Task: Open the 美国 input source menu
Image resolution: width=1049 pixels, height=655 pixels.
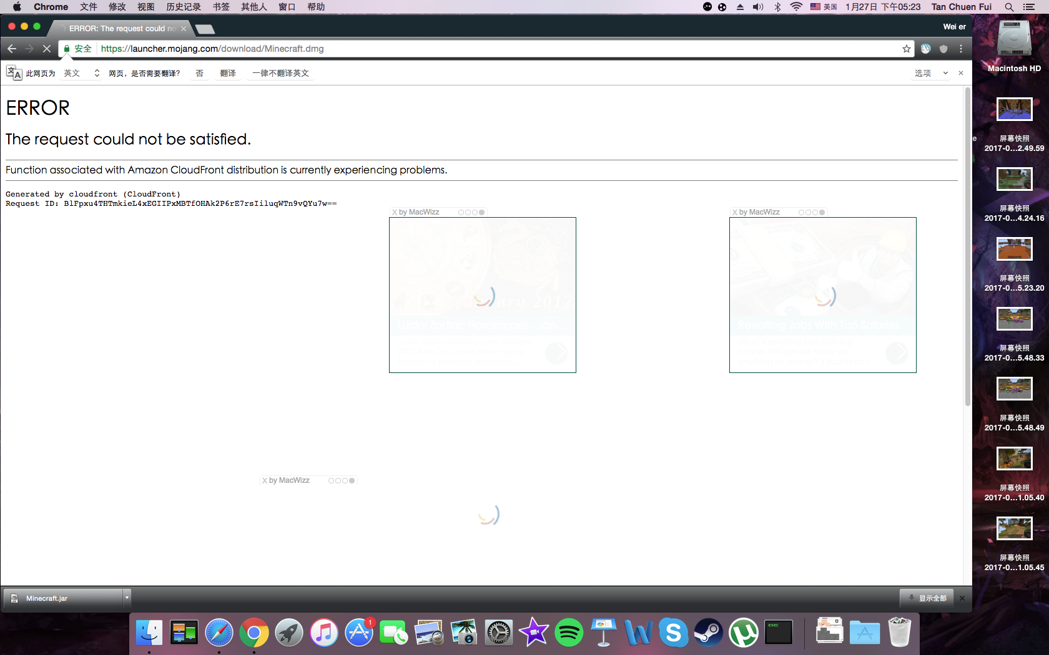Action: 824,7
